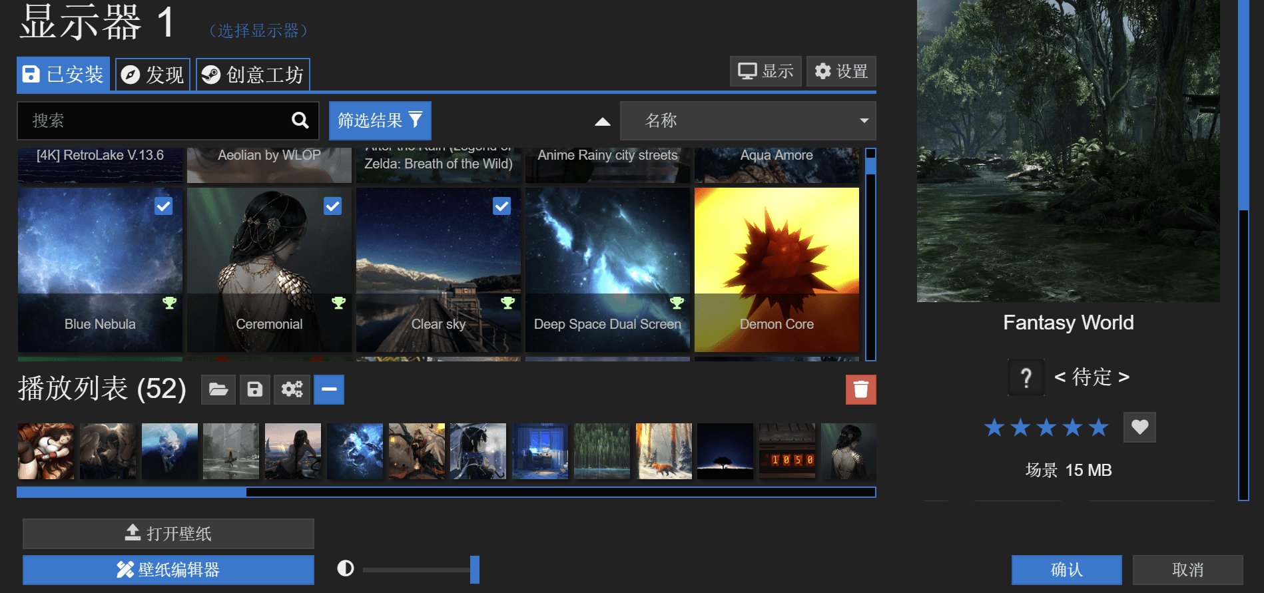Screen dimensions: 1264x593
Task: Select the nixie clock 1050 playlist thumbnail
Action: (787, 451)
